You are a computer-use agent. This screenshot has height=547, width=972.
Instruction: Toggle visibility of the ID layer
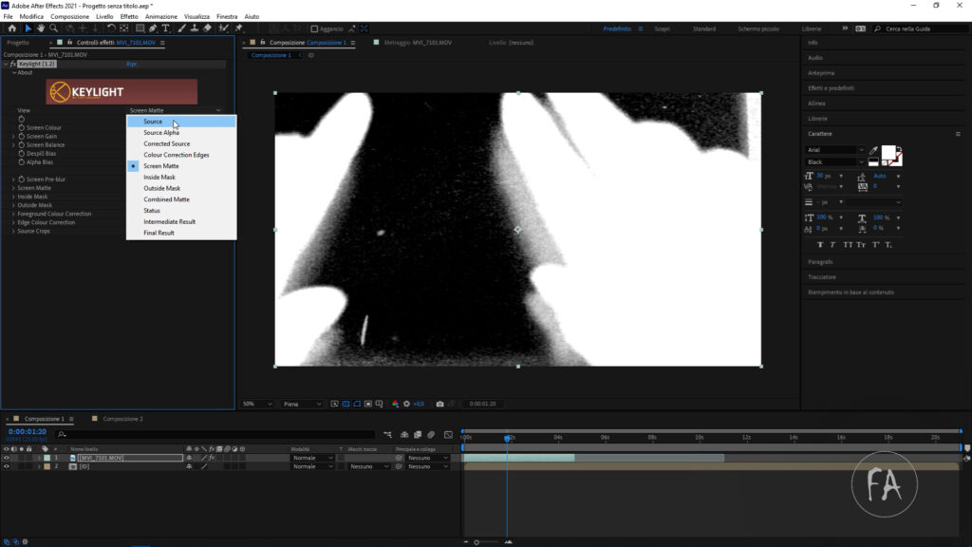pos(7,466)
